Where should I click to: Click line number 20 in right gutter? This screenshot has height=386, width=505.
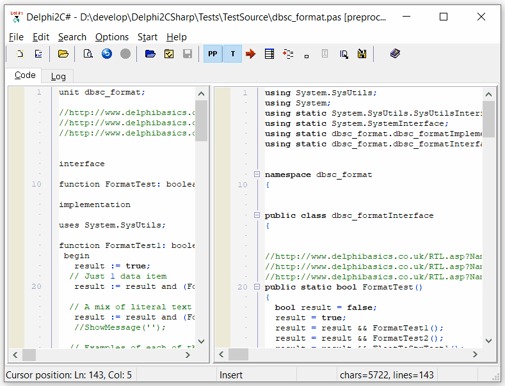[x=243, y=287]
